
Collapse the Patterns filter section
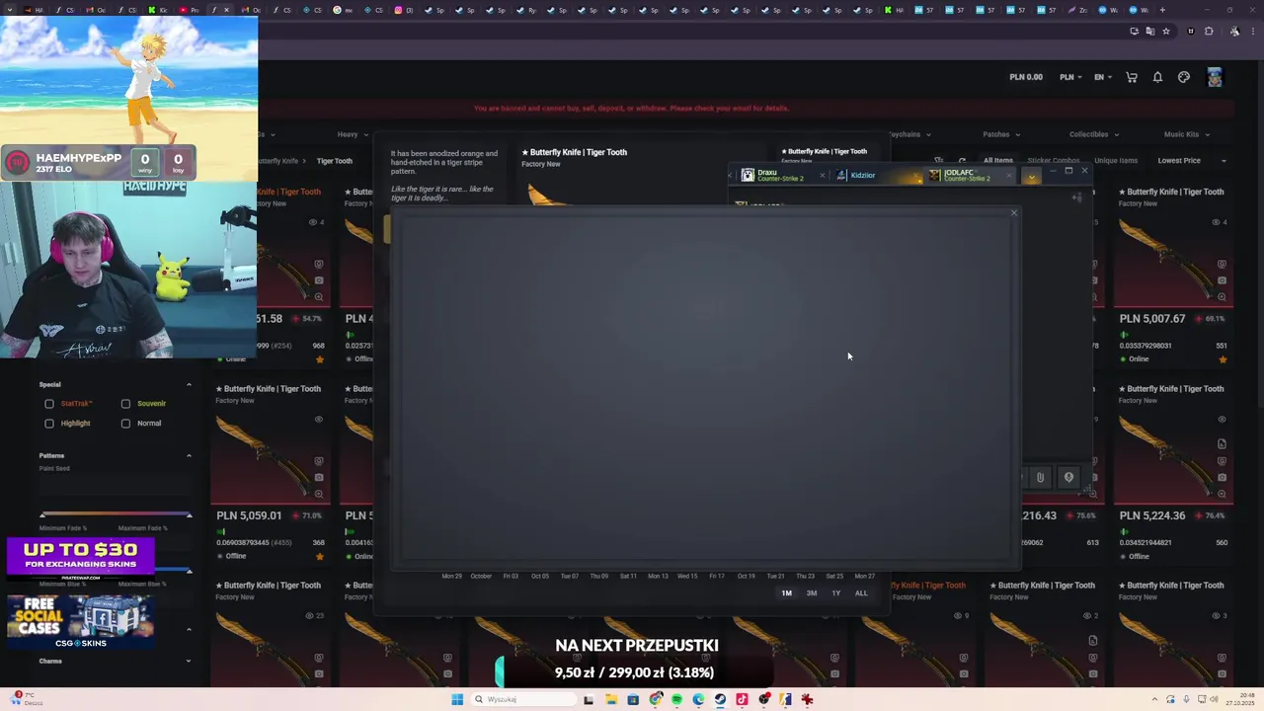(189, 455)
